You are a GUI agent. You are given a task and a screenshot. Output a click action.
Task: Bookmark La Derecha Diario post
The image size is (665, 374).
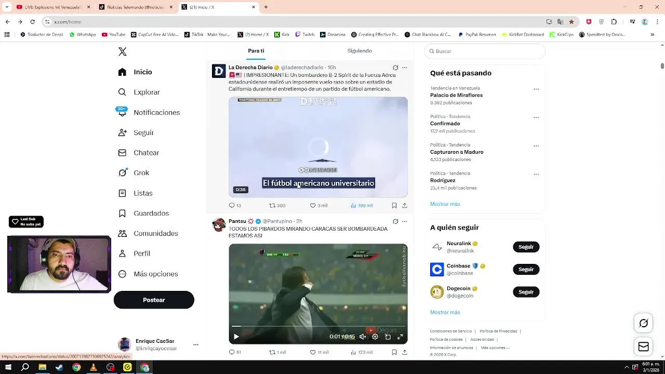(x=394, y=205)
